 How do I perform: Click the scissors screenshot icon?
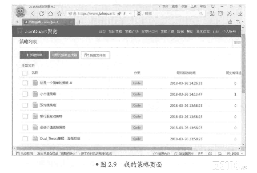[229, 13]
